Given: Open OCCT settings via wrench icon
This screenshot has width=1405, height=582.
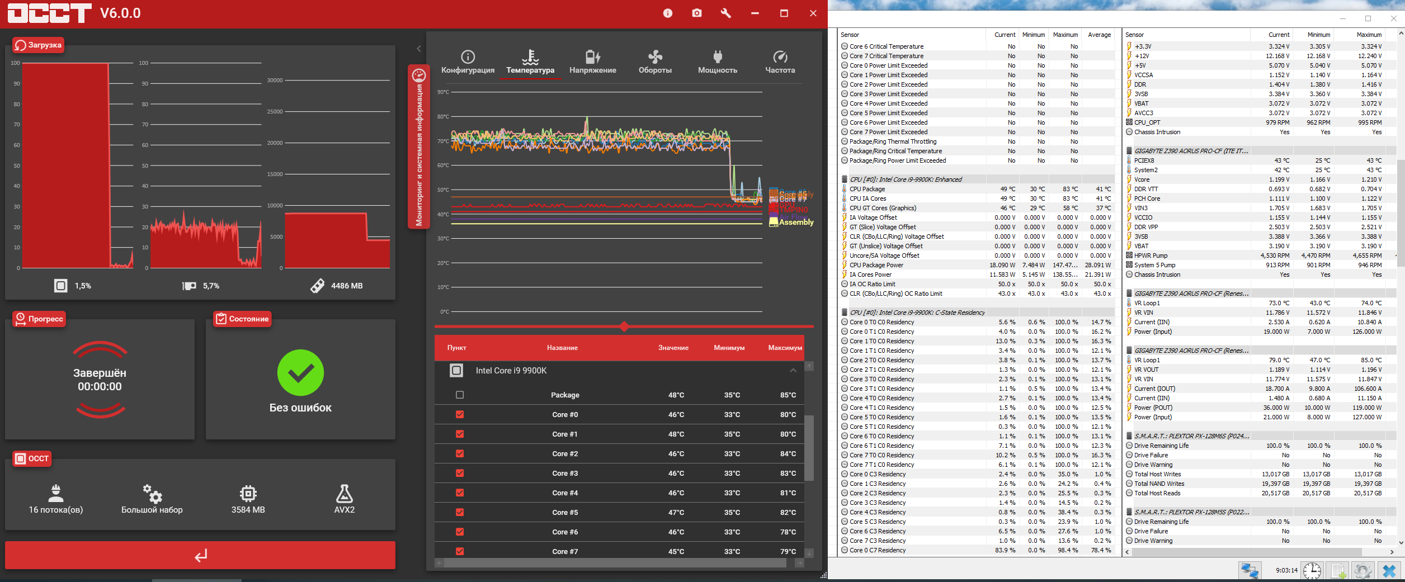Looking at the screenshot, I should [725, 13].
